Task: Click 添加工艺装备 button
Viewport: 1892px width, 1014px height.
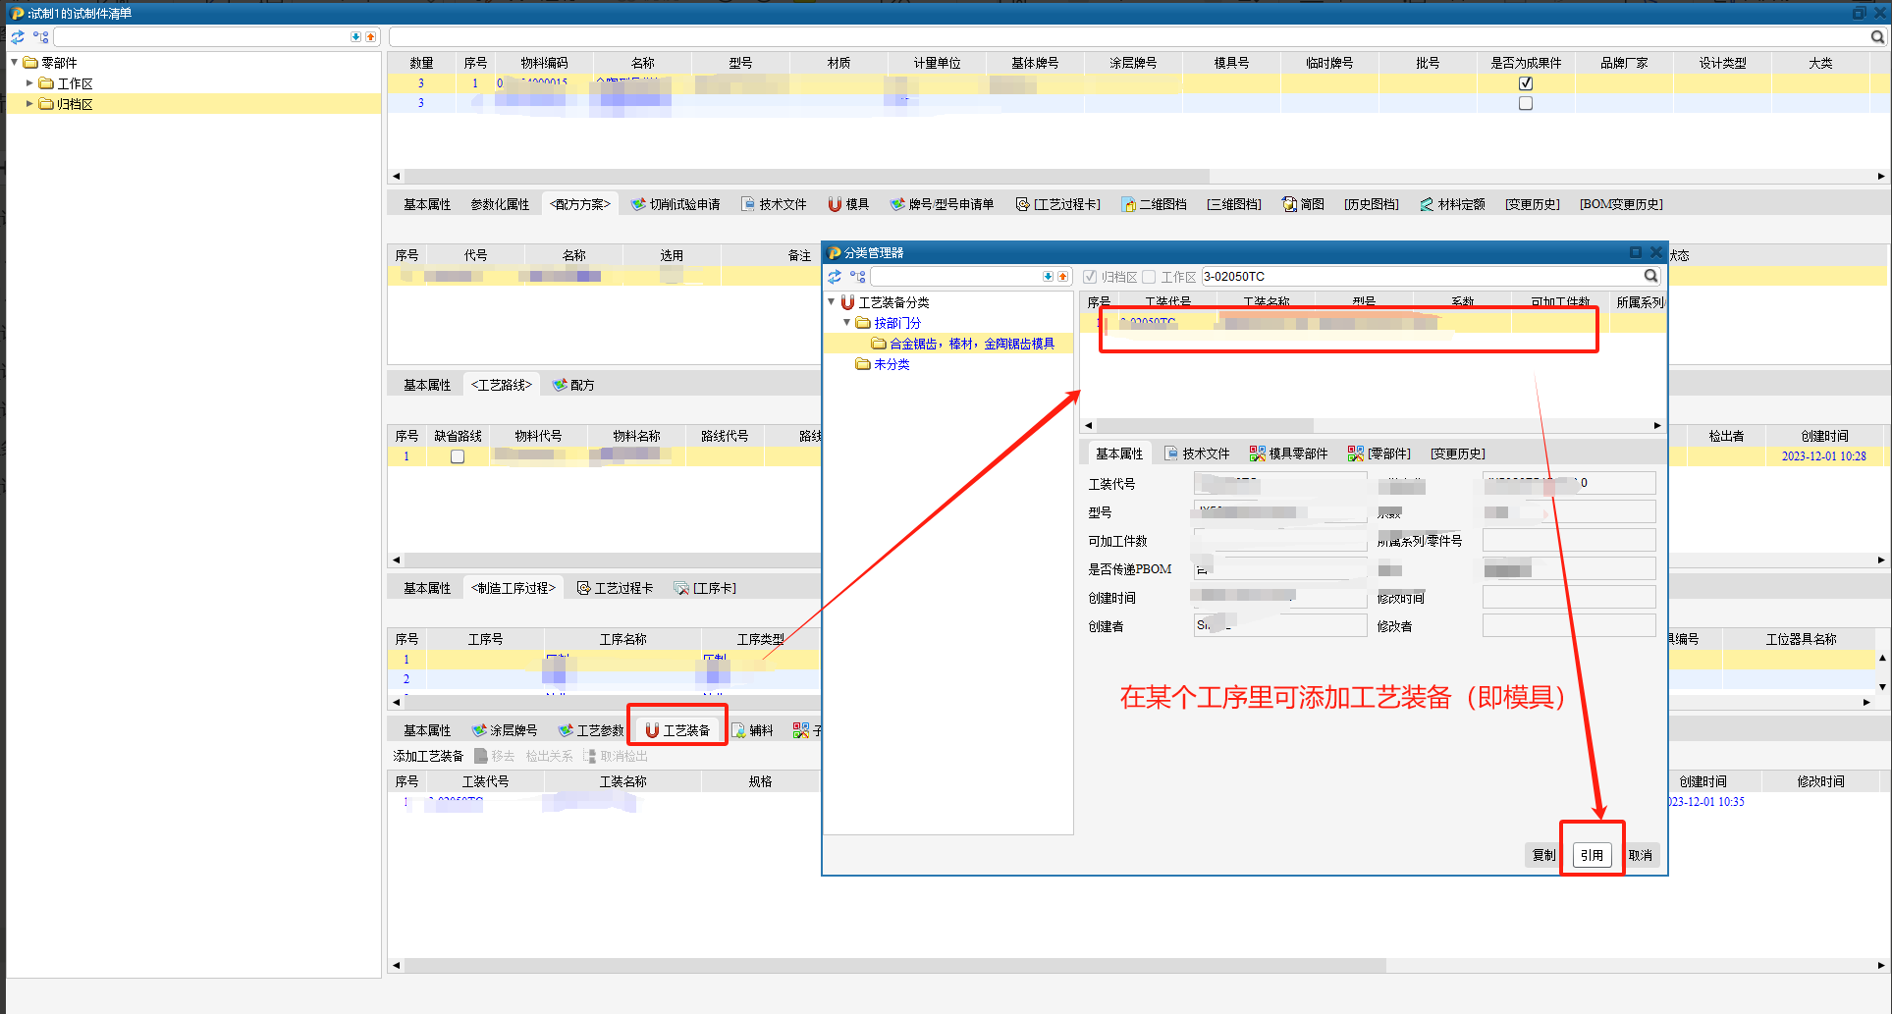Action: point(428,756)
